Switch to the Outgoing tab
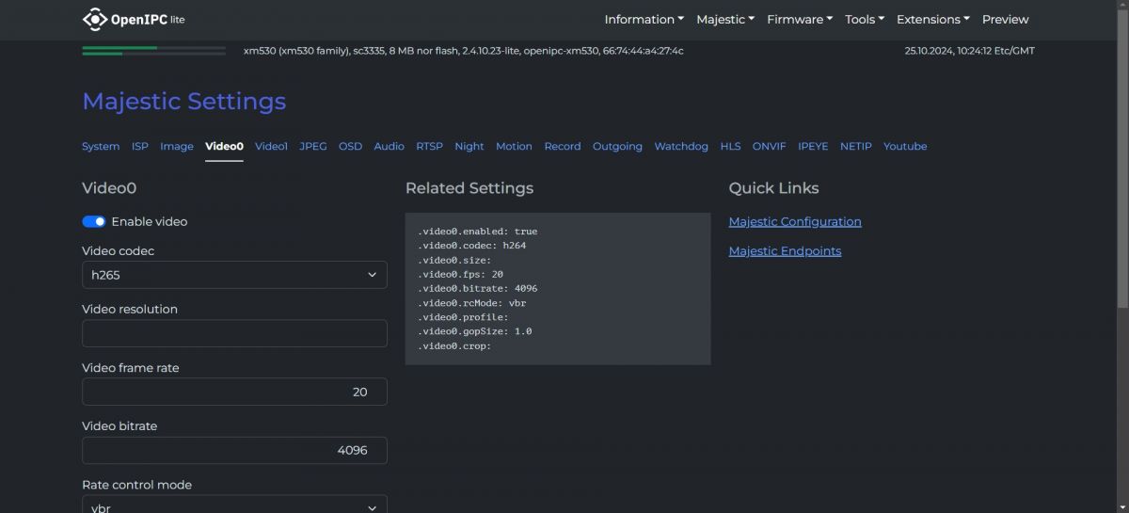1129x513 pixels. [x=617, y=146]
